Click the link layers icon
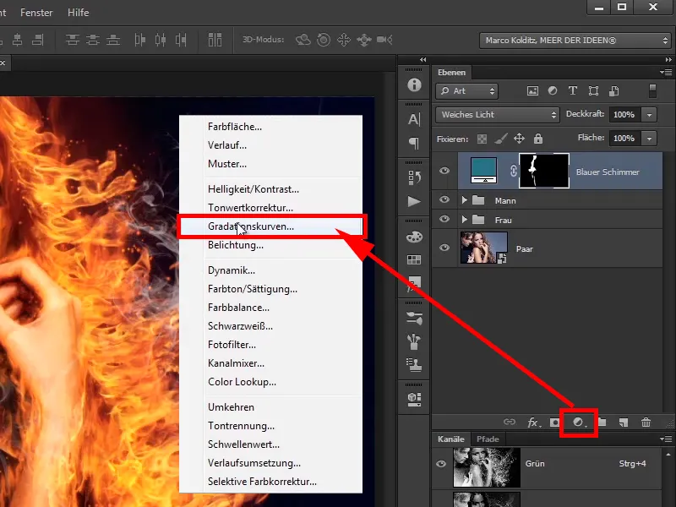The image size is (676, 507). 510,422
